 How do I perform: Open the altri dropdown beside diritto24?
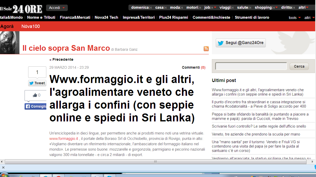point(303,7)
